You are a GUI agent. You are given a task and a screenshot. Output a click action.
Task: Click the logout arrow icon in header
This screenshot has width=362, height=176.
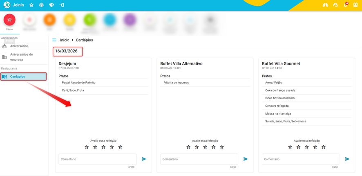[x=62, y=5]
